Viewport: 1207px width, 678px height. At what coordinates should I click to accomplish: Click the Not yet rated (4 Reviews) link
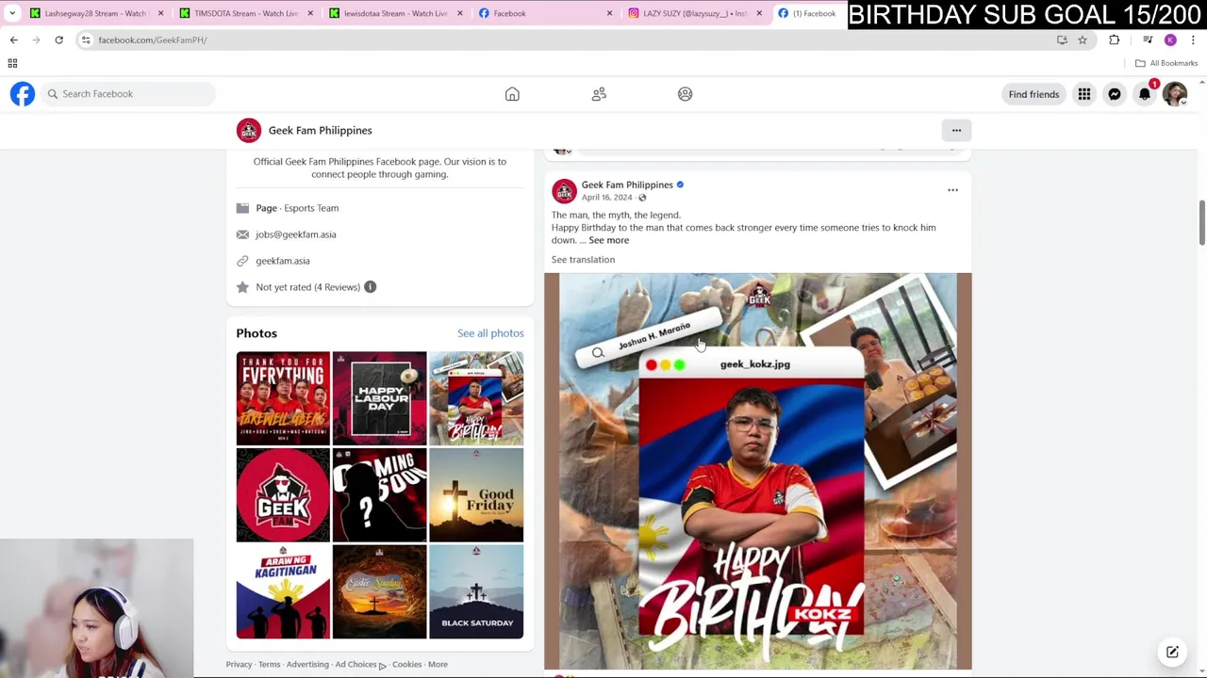click(x=307, y=287)
